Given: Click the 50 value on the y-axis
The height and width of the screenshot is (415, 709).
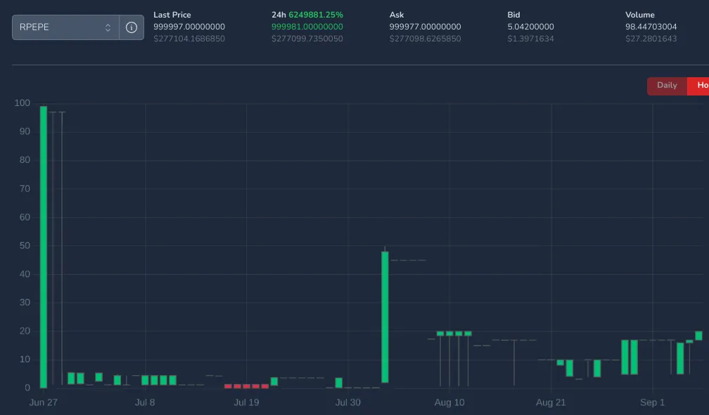Looking at the screenshot, I should (x=25, y=246).
